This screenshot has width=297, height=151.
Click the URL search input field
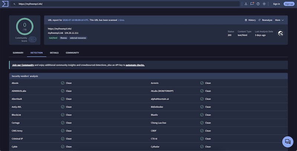click(125, 4)
